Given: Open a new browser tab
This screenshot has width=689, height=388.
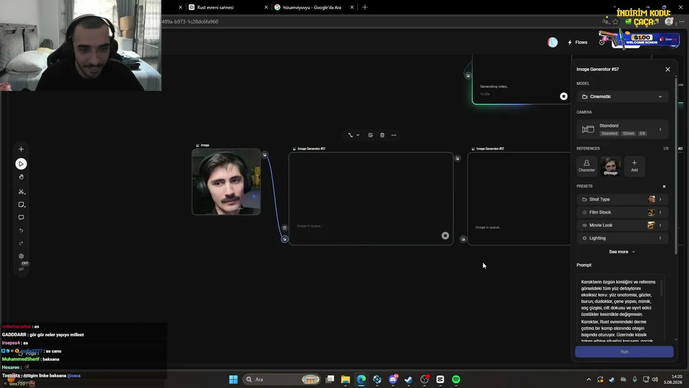Looking at the screenshot, I should tap(365, 8).
